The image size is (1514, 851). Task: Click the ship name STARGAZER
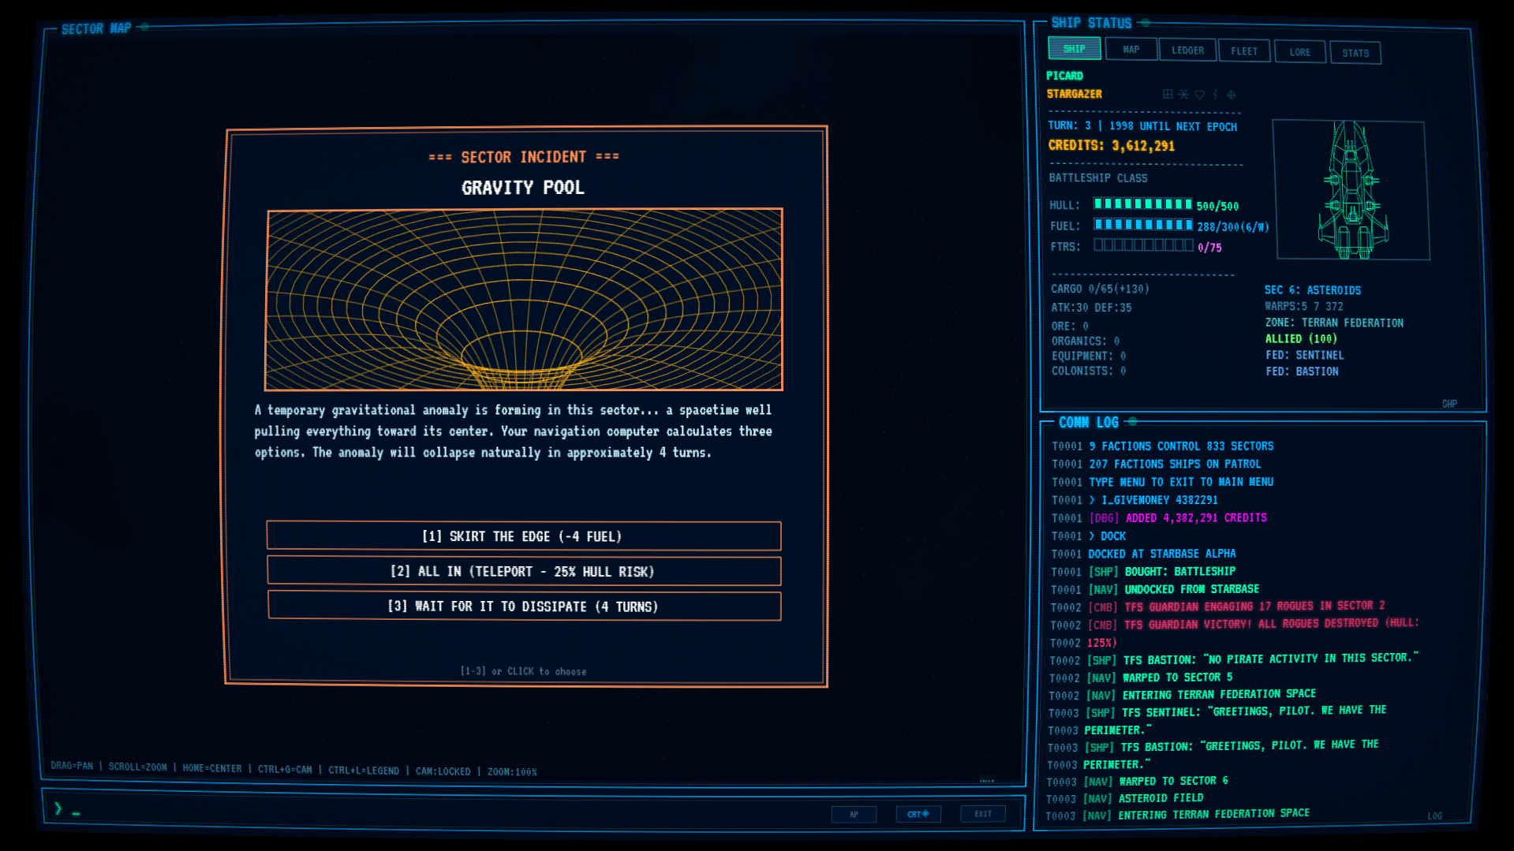tap(1074, 94)
